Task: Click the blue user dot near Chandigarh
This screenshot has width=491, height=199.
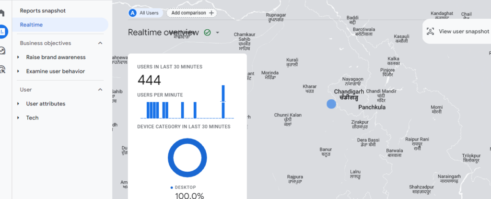Action: point(331,104)
